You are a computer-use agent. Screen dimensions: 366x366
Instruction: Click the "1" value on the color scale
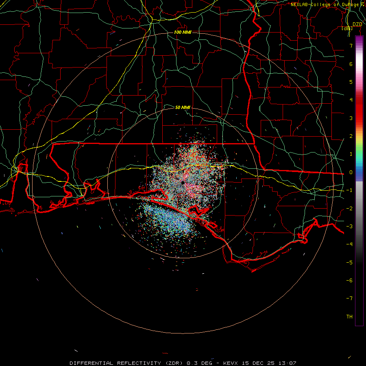[x=351, y=154]
